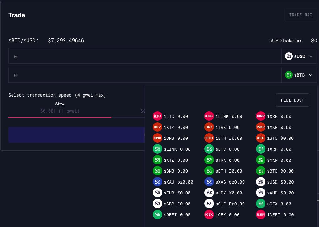
Task: Select the sDEFI token icon
Action: click(157, 215)
